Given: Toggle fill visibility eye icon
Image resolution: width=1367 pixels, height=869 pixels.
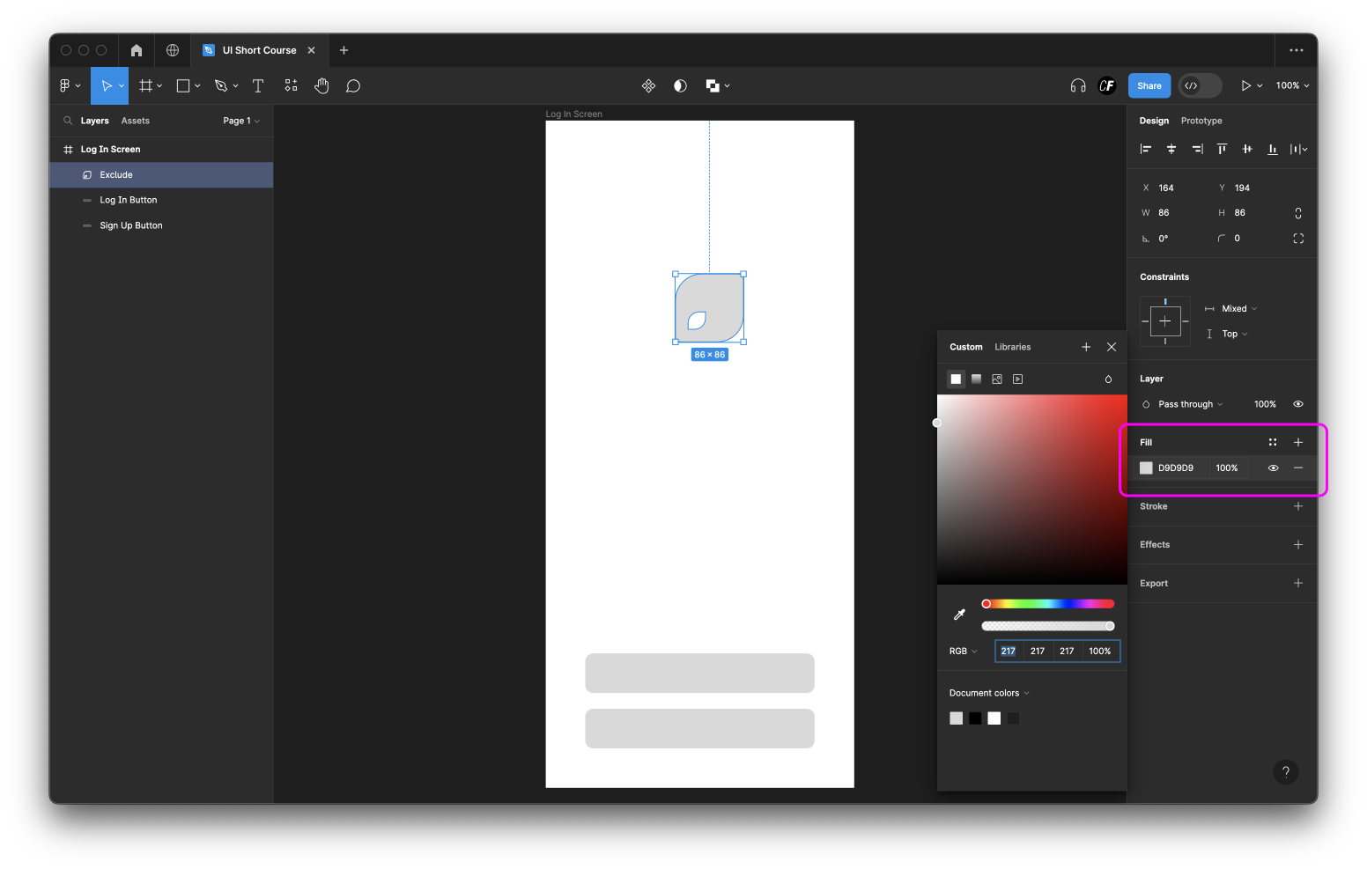Looking at the screenshot, I should [1273, 468].
